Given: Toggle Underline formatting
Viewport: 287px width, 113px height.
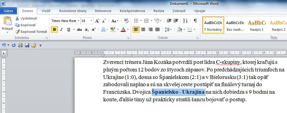Looking at the screenshot, I should click(x=69, y=30).
